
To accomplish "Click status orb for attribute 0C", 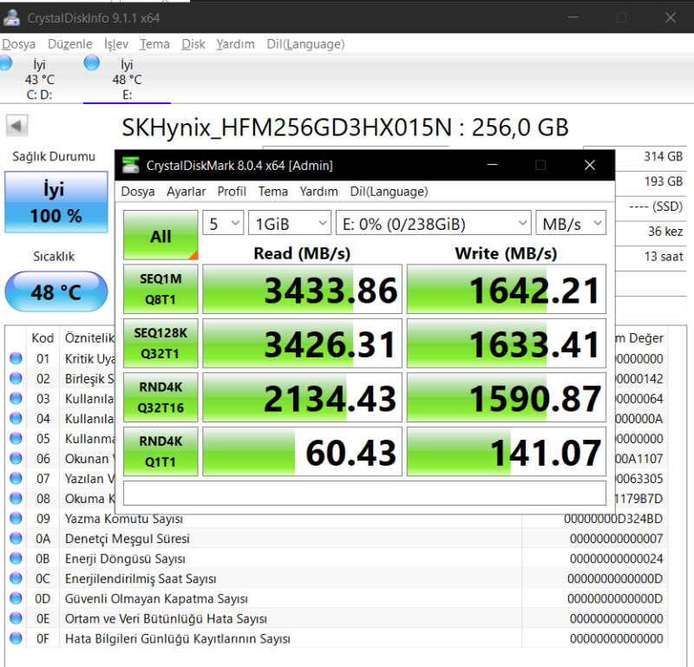I will [16, 578].
